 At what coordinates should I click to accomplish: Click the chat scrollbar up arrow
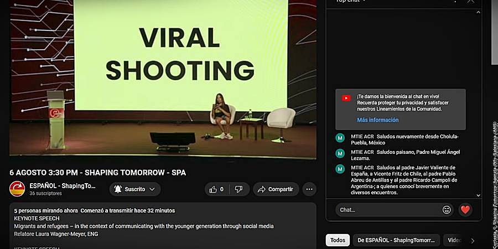(478, 12)
